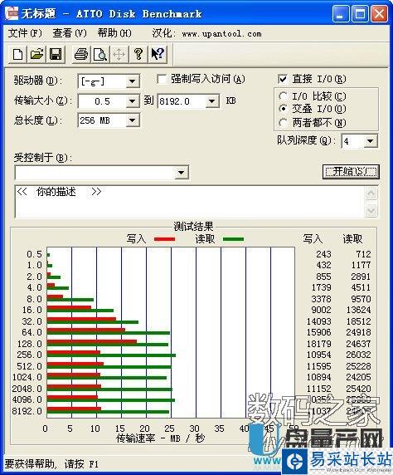Click the 1024.0 row label in chart
Screen dimensions: 393x475
coord(27,377)
